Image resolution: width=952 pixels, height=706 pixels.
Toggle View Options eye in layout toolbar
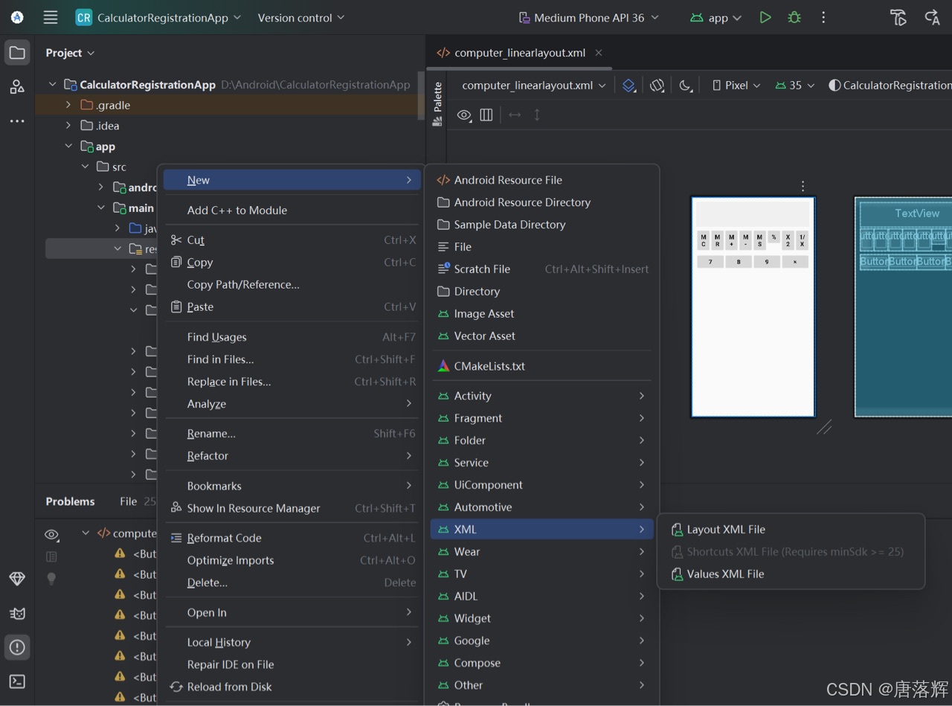[x=464, y=115]
